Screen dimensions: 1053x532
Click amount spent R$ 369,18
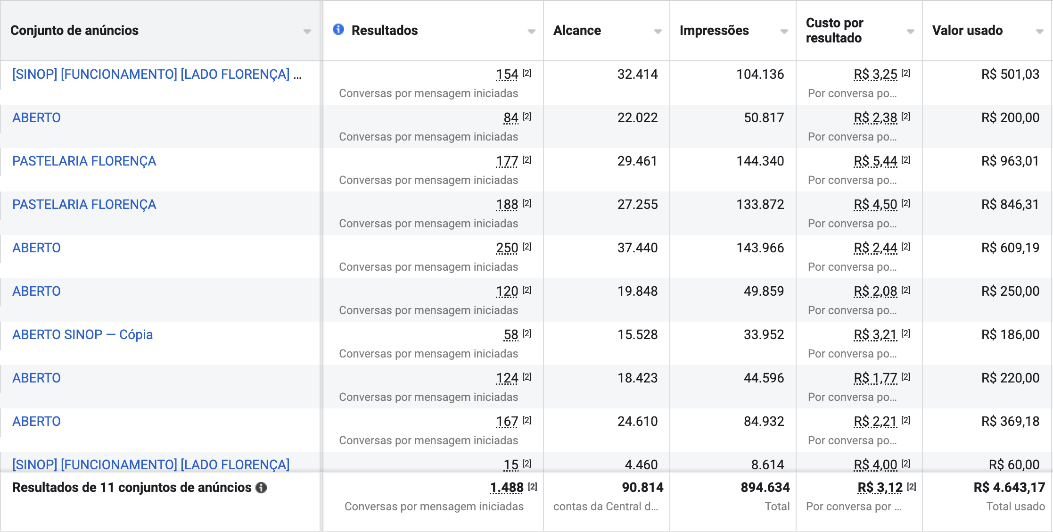(1010, 422)
